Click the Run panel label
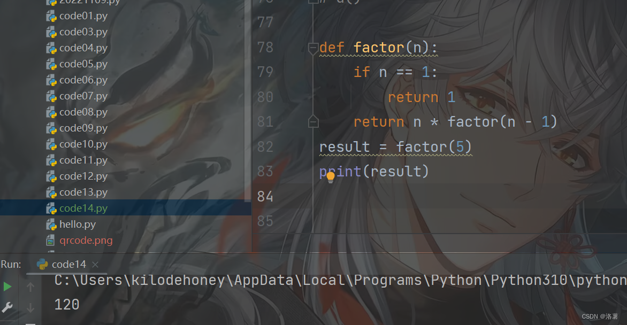 [11, 264]
